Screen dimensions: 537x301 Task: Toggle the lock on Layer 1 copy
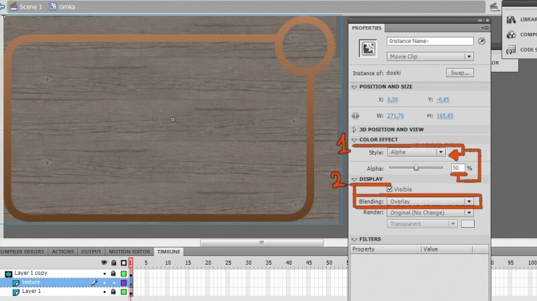pyautogui.click(x=113, y=274)
